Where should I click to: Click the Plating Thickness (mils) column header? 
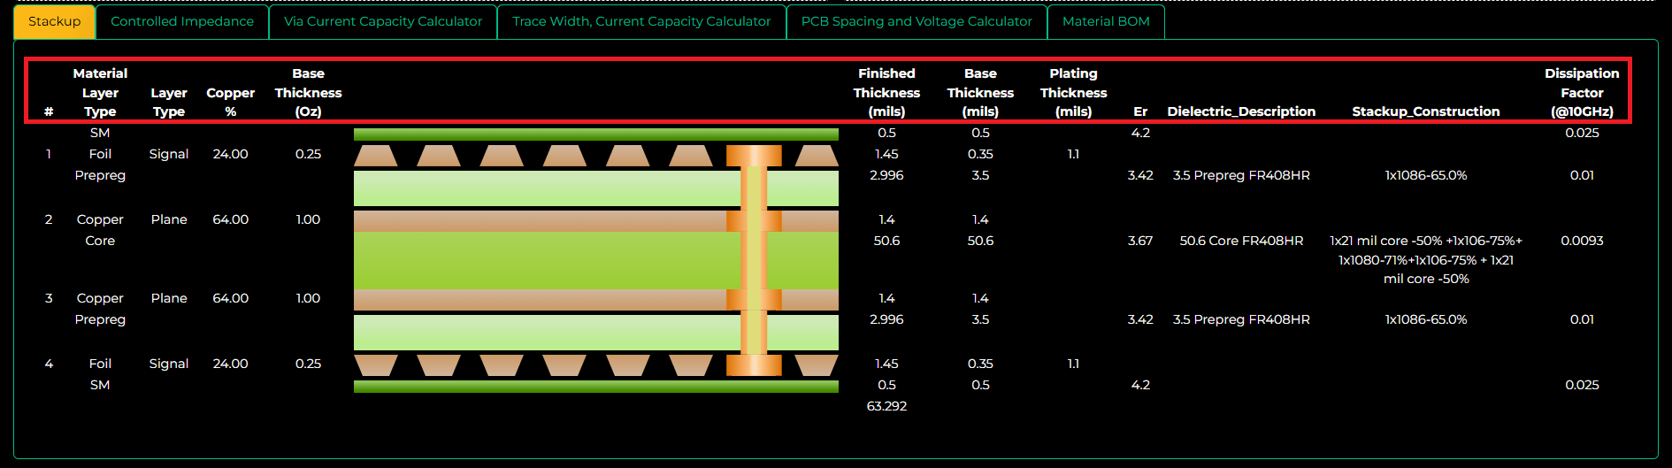point(1073,92)
